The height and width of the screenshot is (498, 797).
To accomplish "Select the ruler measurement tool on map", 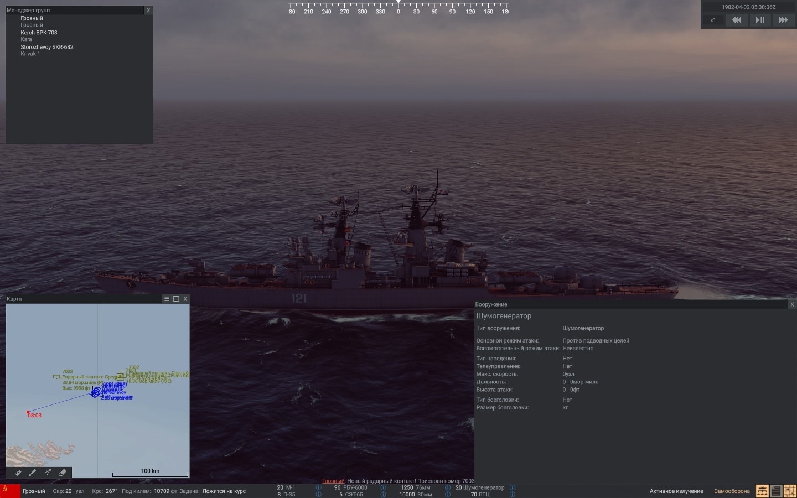I will point(18,473).
